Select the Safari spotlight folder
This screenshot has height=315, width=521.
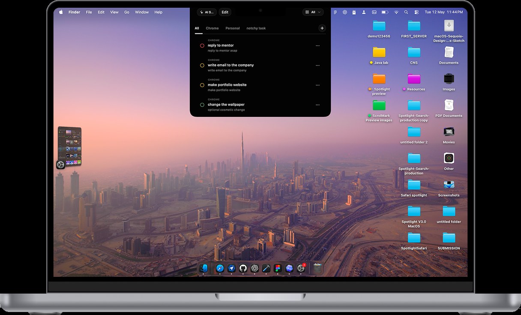click(x=414, y=188)
